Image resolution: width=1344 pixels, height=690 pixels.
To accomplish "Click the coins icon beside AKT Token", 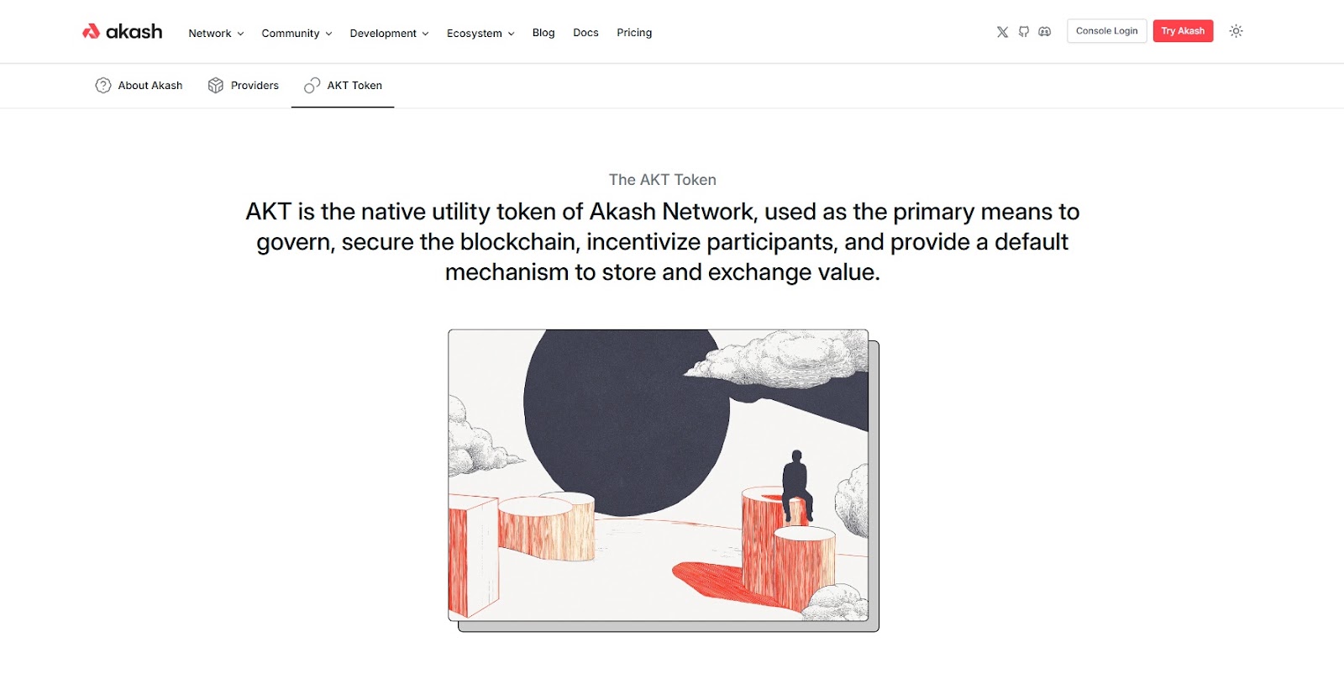I will [x=312, y=86].
